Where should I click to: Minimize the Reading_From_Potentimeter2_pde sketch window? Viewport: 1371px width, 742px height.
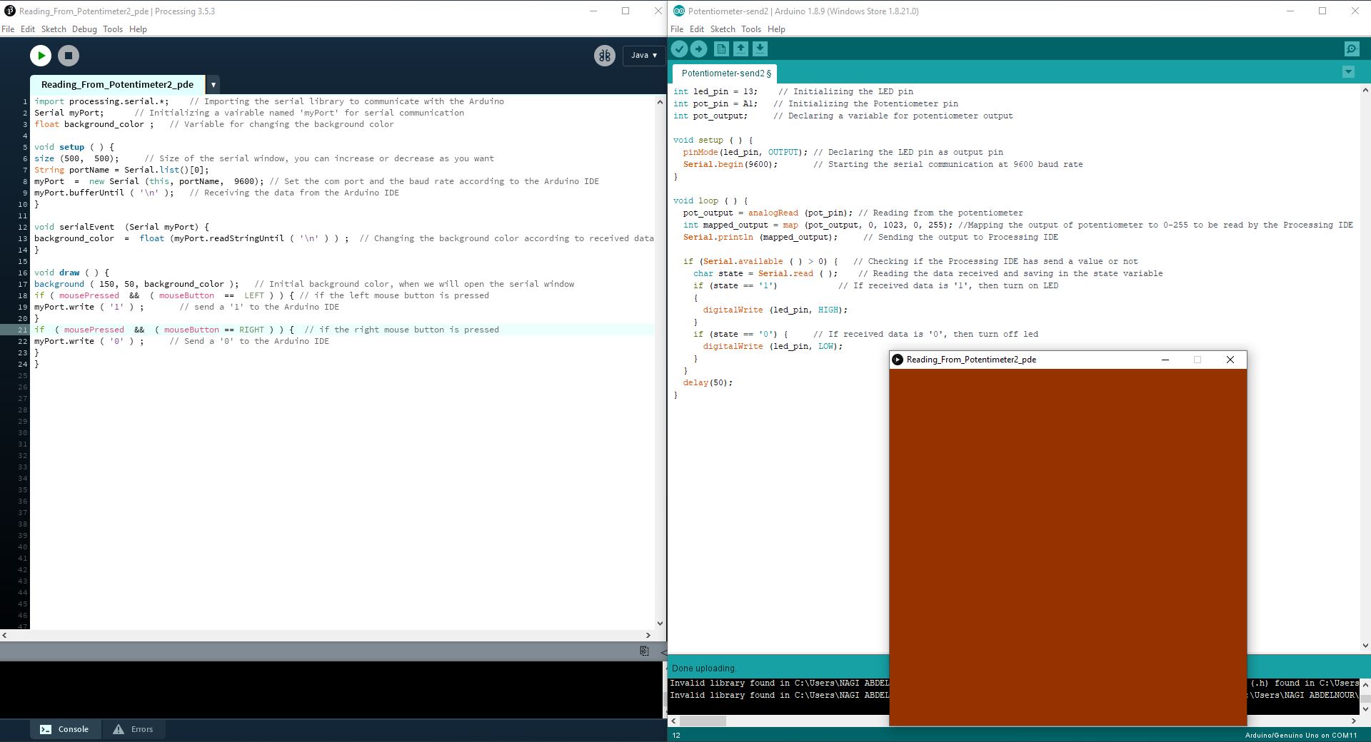coord(1165,360)
